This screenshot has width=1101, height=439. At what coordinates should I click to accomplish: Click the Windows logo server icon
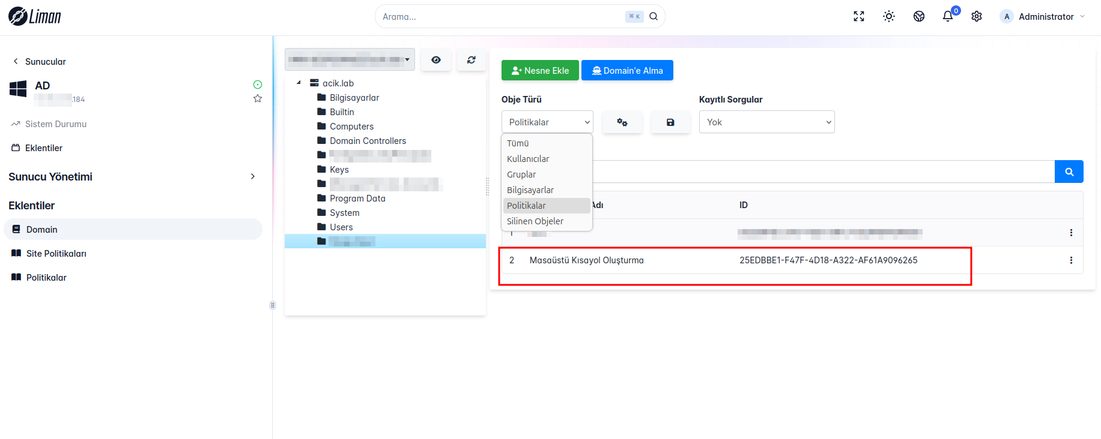(18, 89)
